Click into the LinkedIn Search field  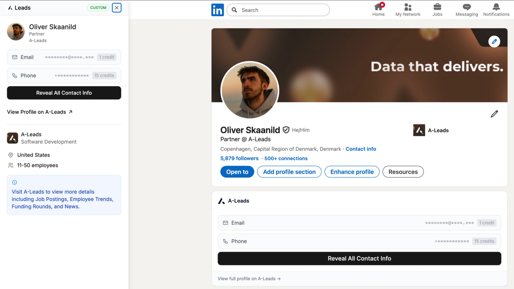[278, 10]
